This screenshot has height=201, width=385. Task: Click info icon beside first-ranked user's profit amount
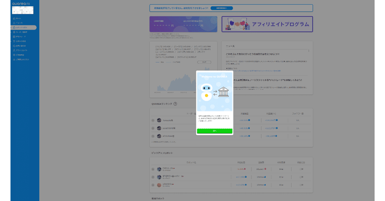click(277, 120)
